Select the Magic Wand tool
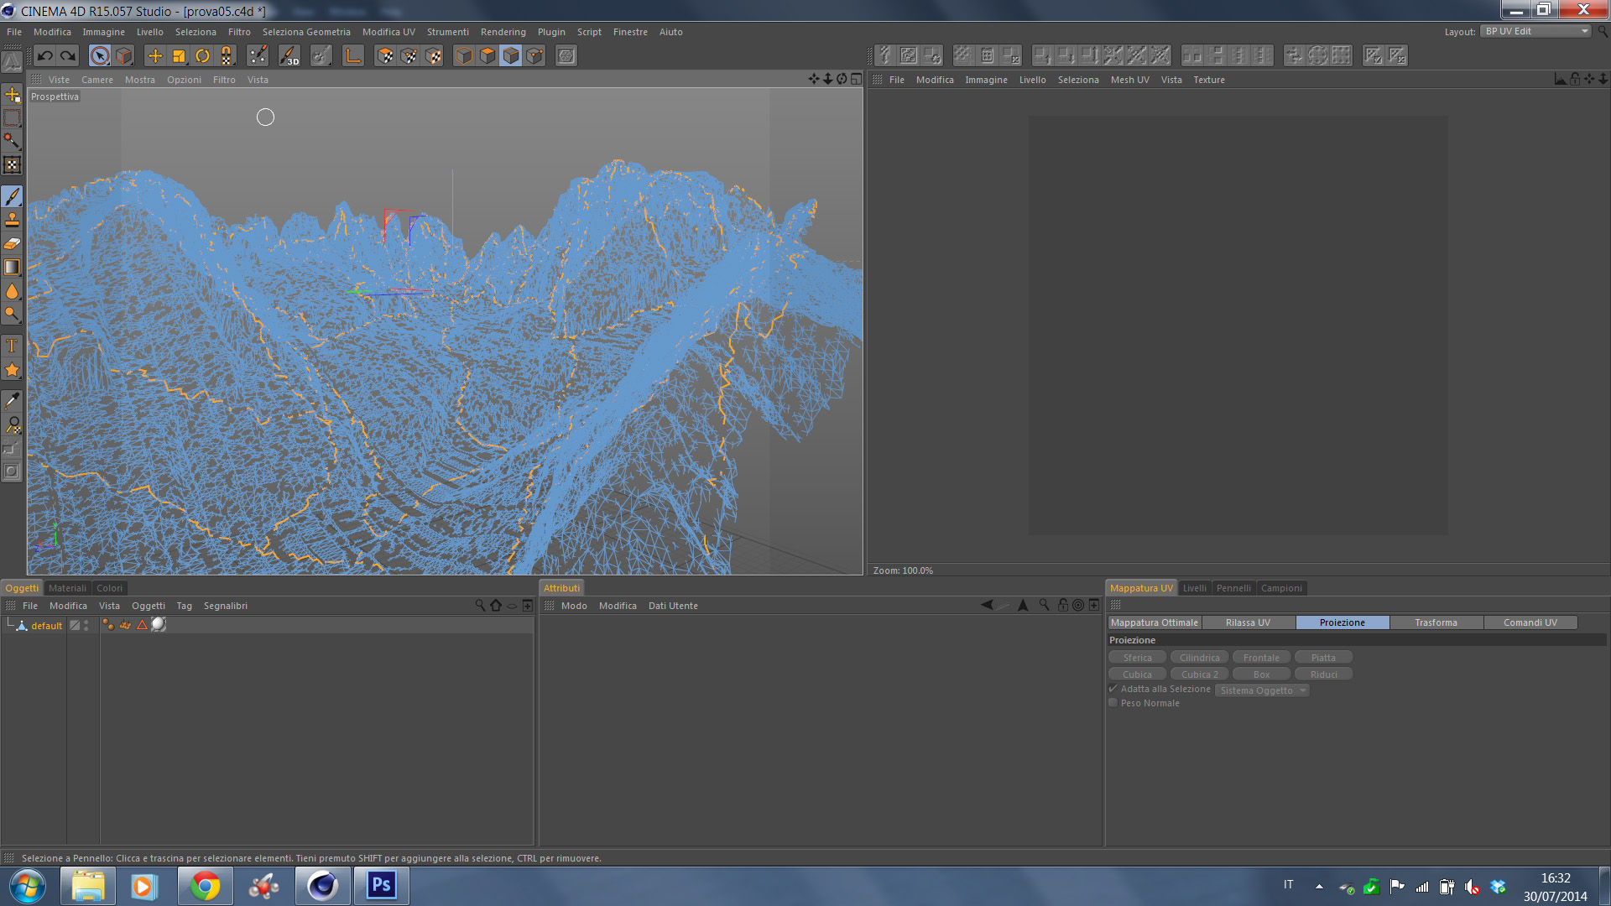 click(x=12, y=141)
